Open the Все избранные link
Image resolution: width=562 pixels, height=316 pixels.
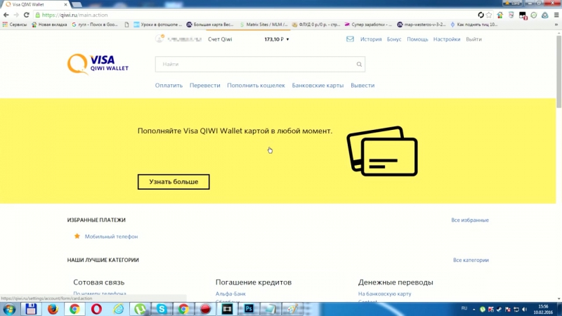tap(470, 220)
